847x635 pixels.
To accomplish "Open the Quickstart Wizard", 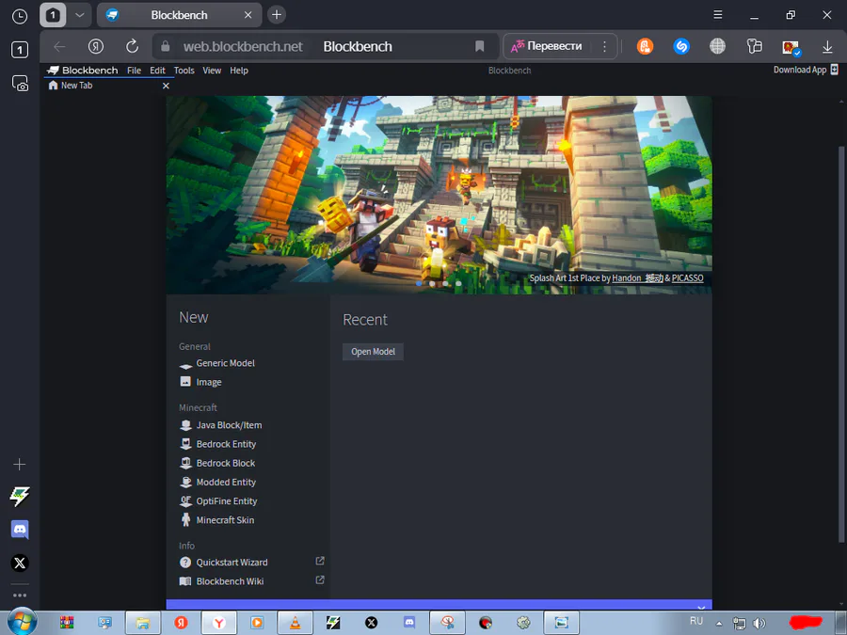I will [x=232, y=563].
